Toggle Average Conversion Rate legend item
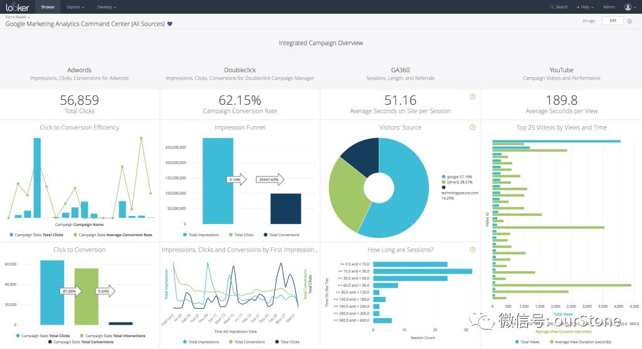This screenshot has height=349, width=642. (x=113, y=235)
